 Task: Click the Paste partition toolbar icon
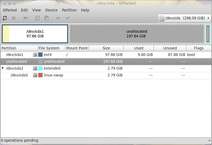[x=46, y=18]
